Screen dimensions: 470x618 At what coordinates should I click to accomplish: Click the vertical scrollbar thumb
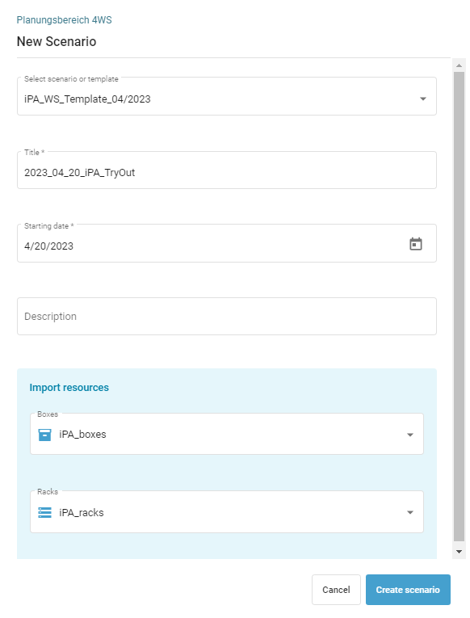(459, 307)
